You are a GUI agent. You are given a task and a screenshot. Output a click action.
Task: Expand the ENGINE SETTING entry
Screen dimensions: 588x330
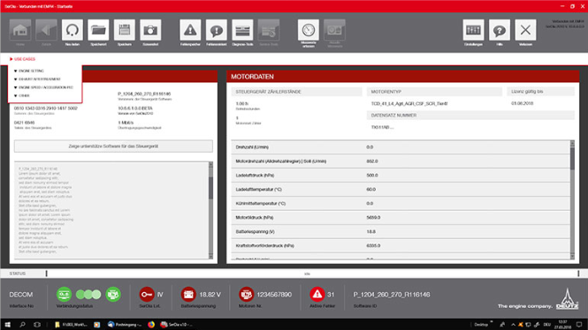pos(29,71)
